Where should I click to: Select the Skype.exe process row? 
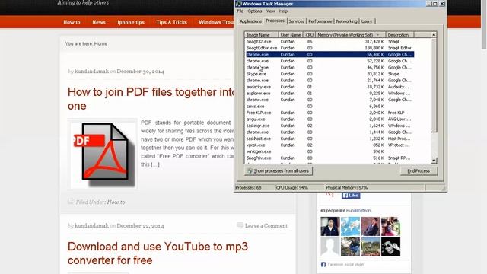[x=329, y=74]
